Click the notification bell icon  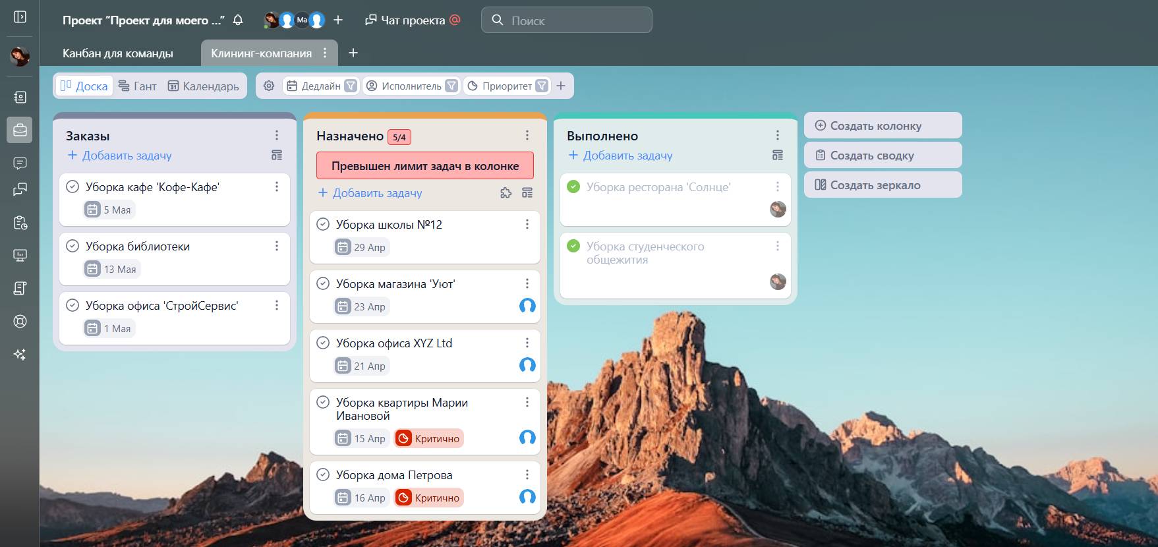click(238, 20)
